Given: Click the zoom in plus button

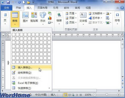Looking at the screenshot, I should coord(119,95).
